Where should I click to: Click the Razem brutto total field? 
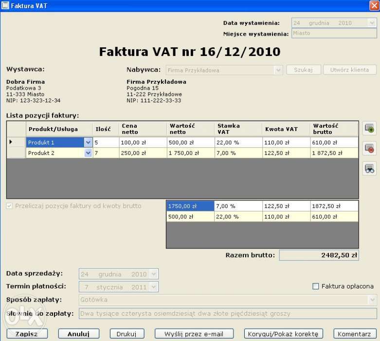click(x=319, y=255)
